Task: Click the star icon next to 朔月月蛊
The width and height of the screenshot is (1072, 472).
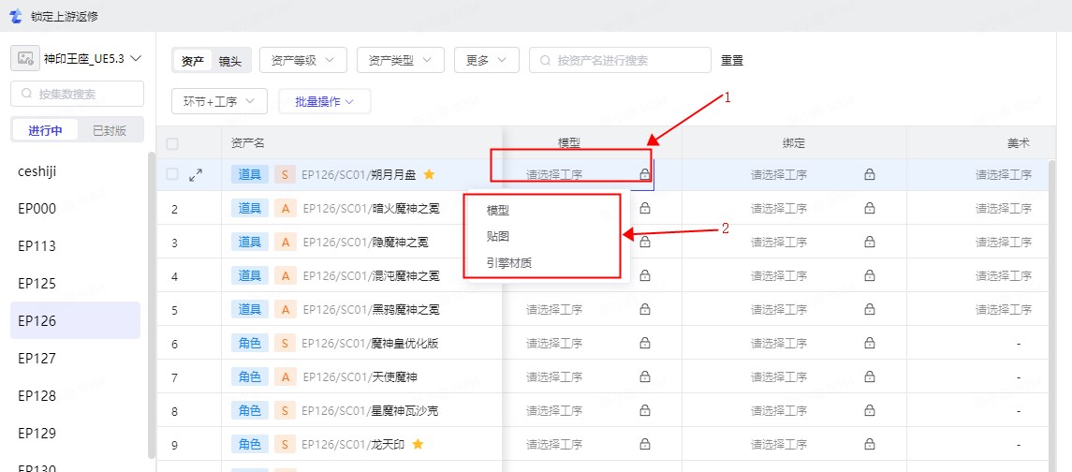Action: pyautogui.click(x=429, y=174)
